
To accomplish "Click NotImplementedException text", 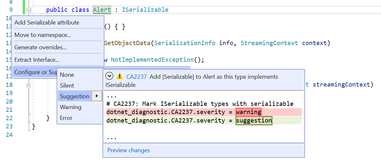I will [x=152, y=60].
